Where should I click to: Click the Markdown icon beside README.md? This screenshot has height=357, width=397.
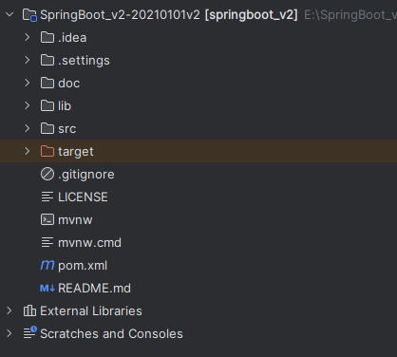point(47,289)
